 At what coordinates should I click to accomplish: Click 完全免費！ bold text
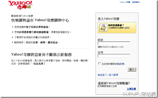(39, 64)
